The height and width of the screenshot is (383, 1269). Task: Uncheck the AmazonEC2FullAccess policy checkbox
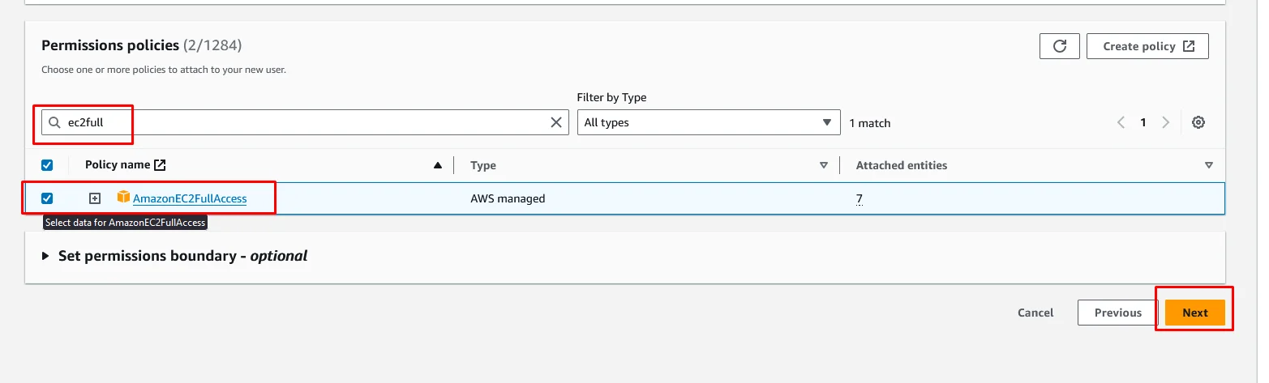pyautogui.click(x=47, y=198)
